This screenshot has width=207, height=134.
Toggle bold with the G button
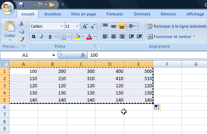(x=34, y=37)
